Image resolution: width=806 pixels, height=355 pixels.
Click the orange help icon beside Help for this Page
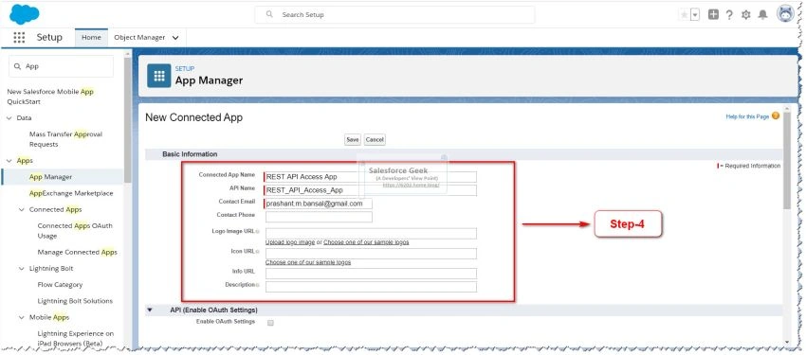pos(775,115)
